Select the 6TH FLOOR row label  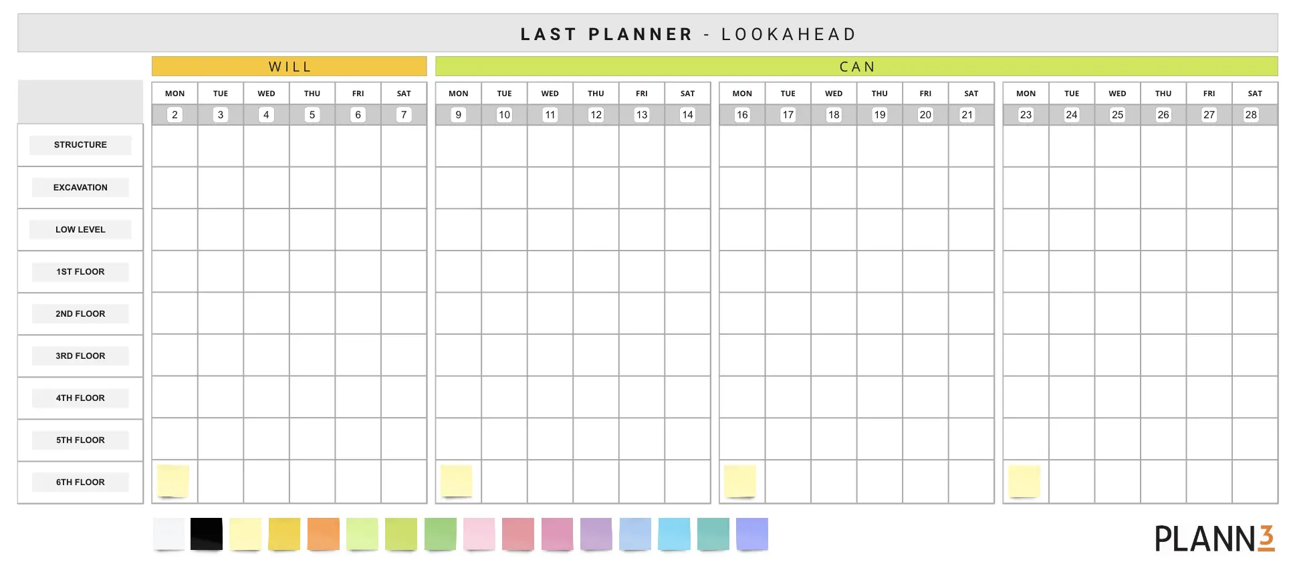pyautogui.click(x=80, y=482)
